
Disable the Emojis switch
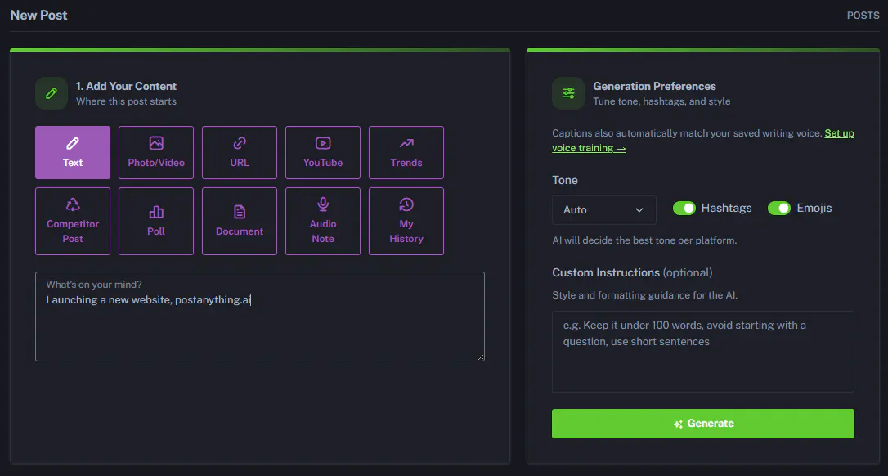[x=779, y=208]
